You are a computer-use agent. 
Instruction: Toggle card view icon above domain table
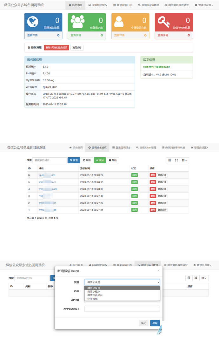pos(169,160)
